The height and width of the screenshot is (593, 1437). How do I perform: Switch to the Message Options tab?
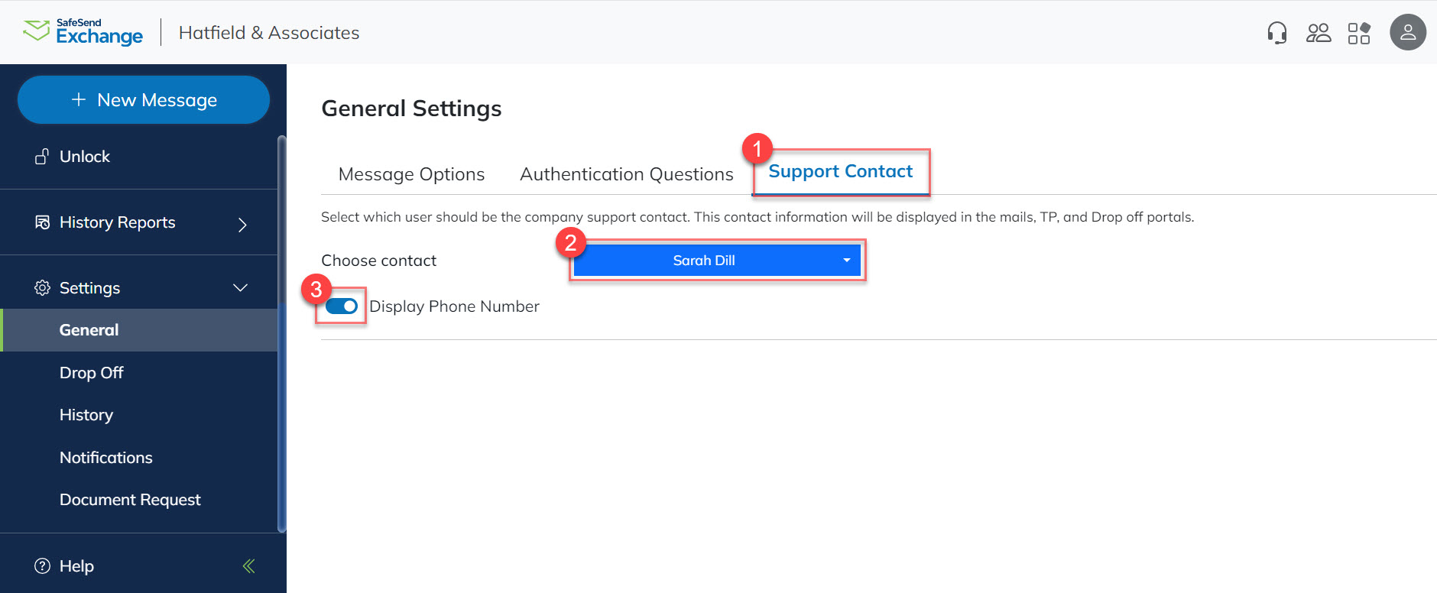pos(411,174)
